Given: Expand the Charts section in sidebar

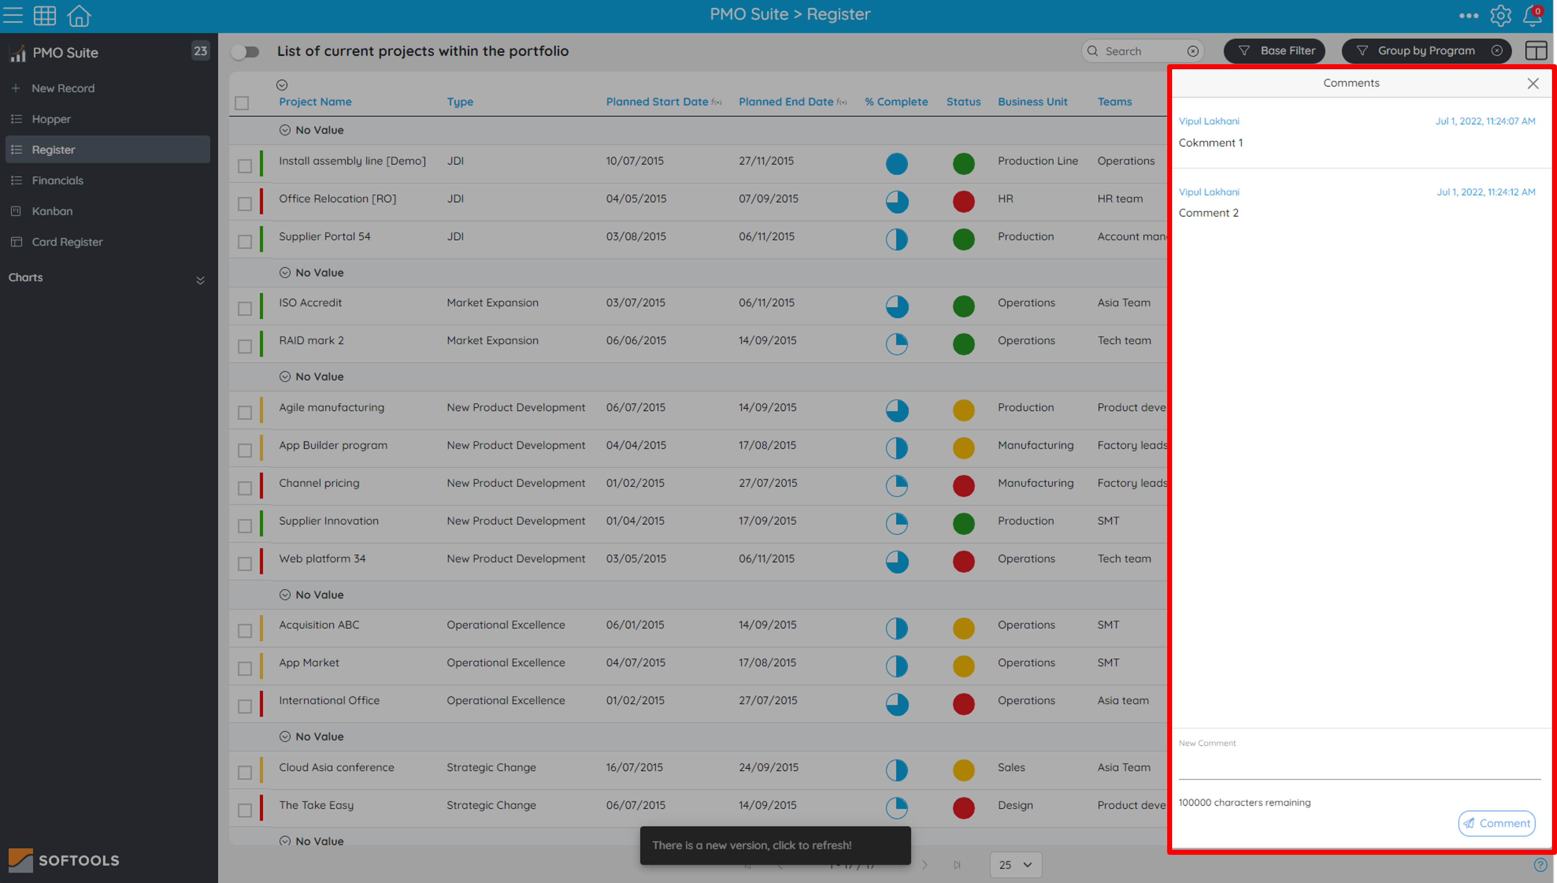Looking at the screenshot, I should (x=199, y=280).
